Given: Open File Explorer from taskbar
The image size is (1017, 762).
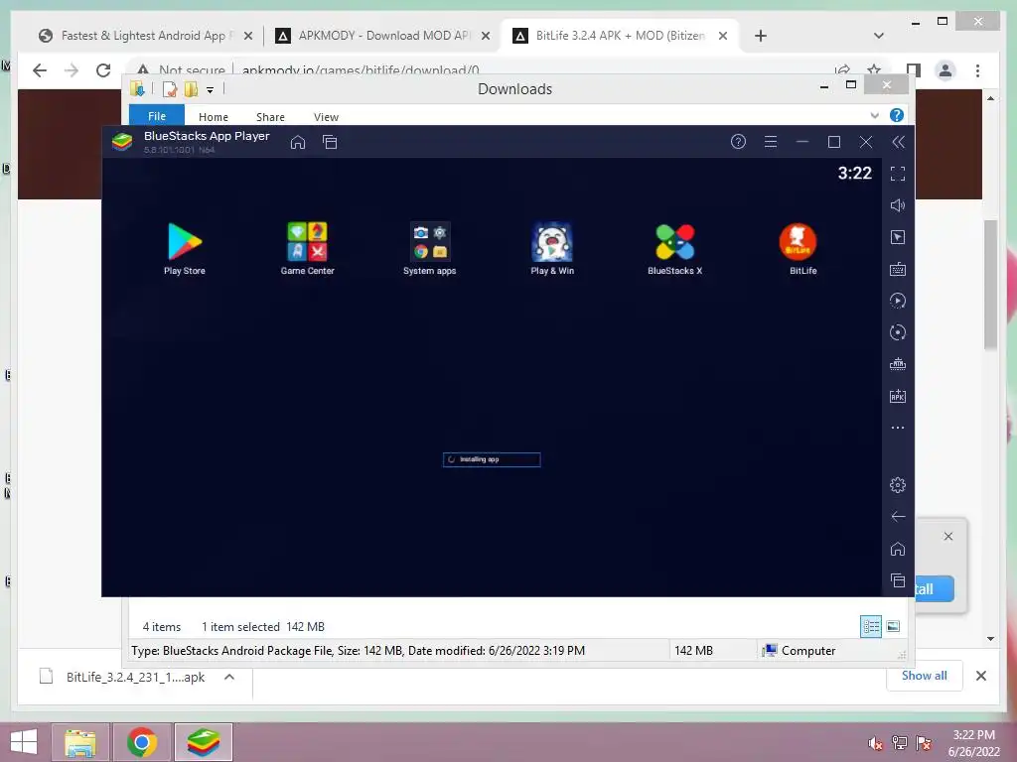Looking at the screenshot, I should pos(80,742).
